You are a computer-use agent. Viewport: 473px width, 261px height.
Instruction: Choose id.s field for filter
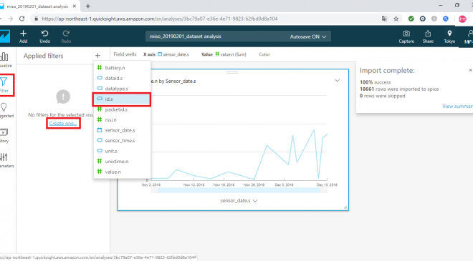pyautogui.click(x=122, y=99)
